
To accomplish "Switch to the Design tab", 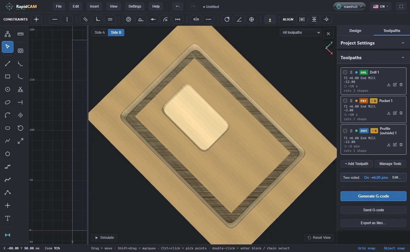I will point(355,30).
